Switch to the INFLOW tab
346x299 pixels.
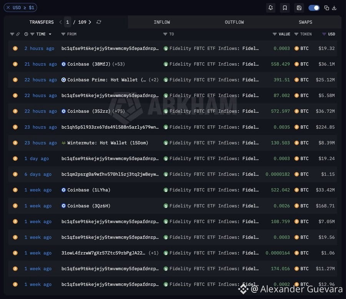pos(162,22)
